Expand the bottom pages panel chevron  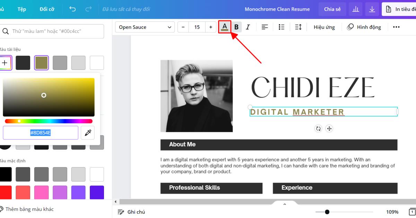(x=285, y=204)
